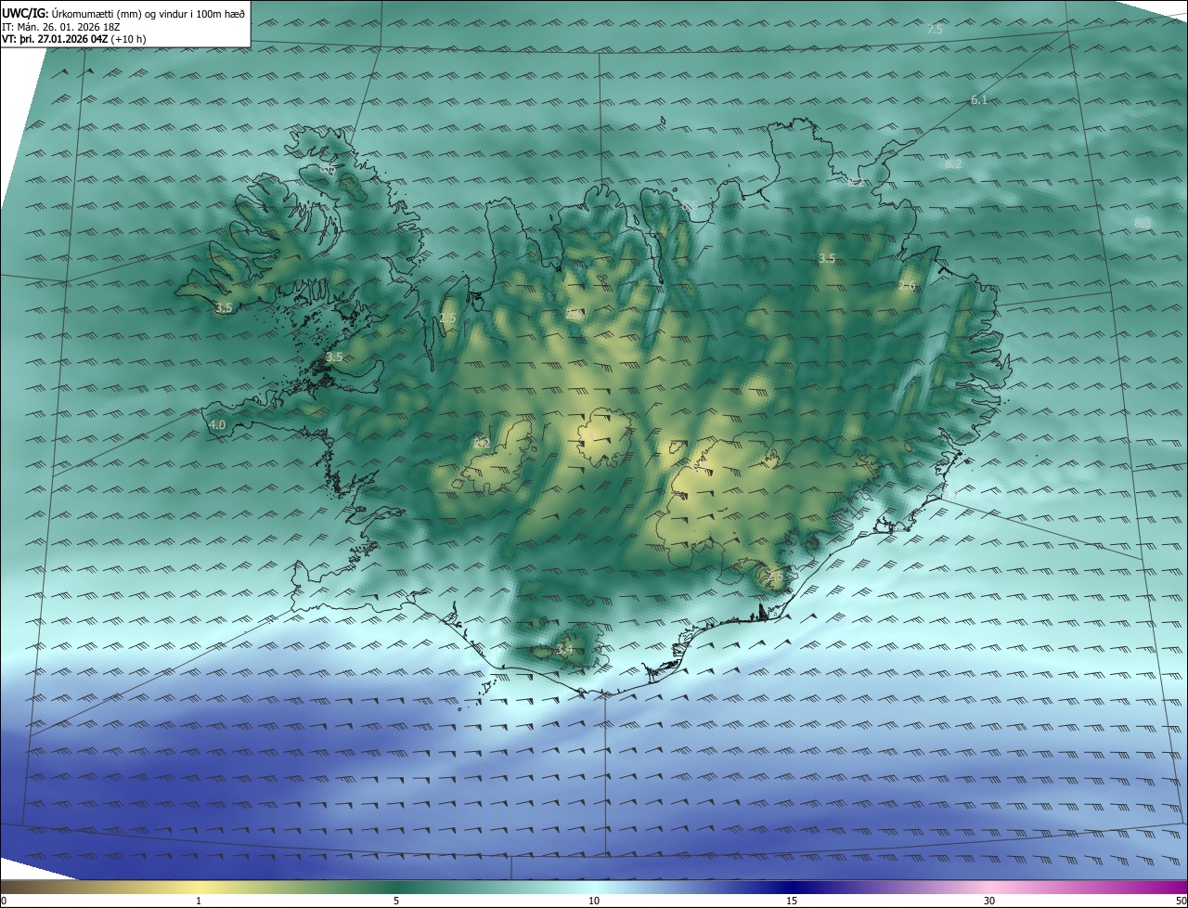
Task: Select the valid time "VT: Þri. 27.01.2026 04Z (+10 h)"
Action: point(73,39)
